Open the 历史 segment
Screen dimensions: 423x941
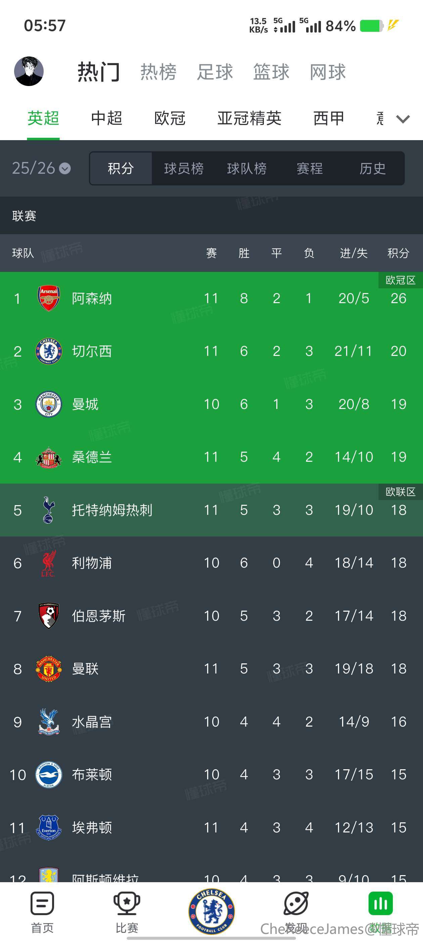click(x=372, y=168)
